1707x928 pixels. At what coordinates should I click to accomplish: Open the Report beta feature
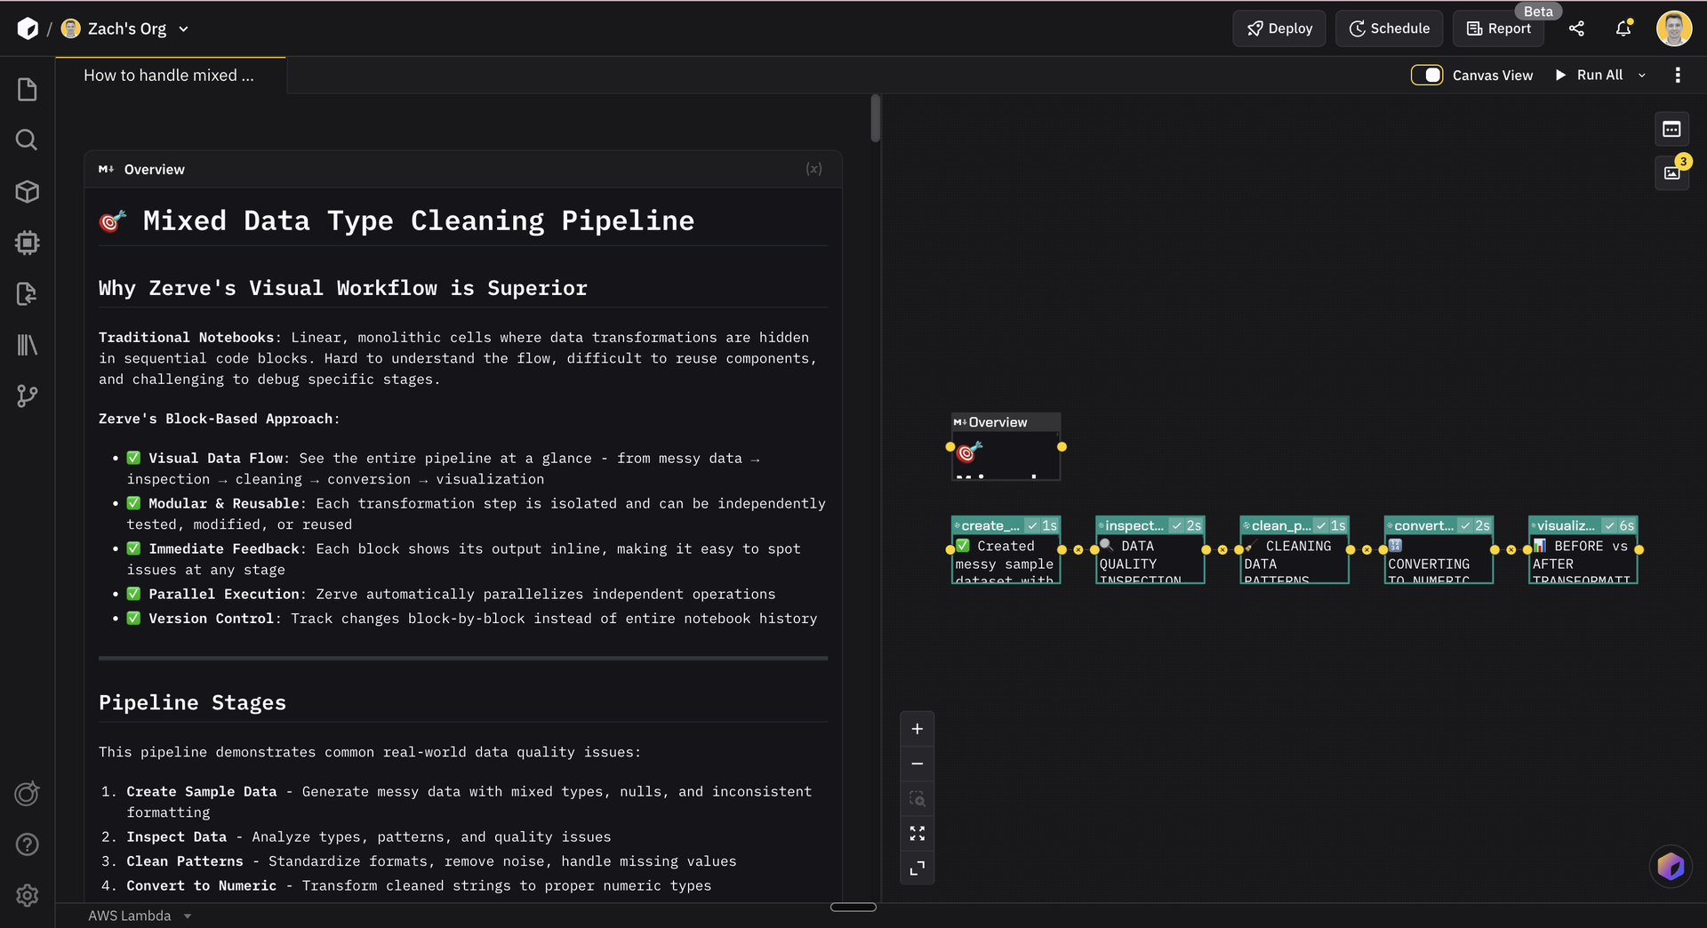[1498, 28]
